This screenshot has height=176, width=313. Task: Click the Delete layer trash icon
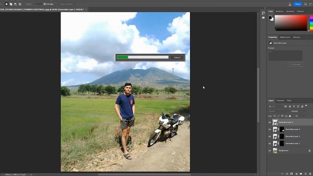pyautogui.click(x=310, y=174)
